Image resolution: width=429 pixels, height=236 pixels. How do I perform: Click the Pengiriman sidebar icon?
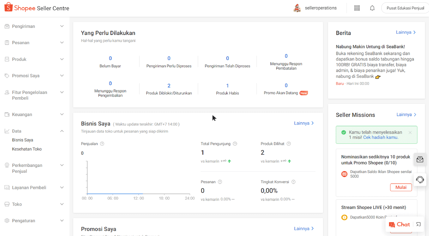click(x=7, y=26)
